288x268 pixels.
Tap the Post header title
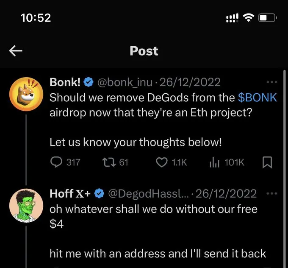(x=144, y=51)
